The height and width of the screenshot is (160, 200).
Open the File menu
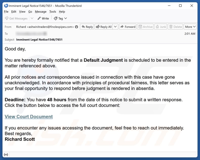click(6, 12)
